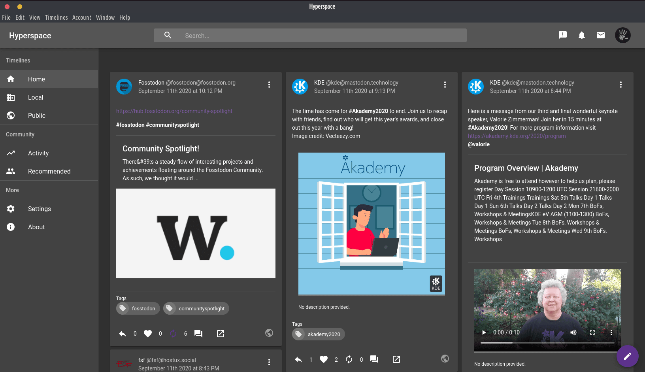Viewport: 645px width, 372px height.
Task: Open the notifications bell icon
Action: [581, 36]
